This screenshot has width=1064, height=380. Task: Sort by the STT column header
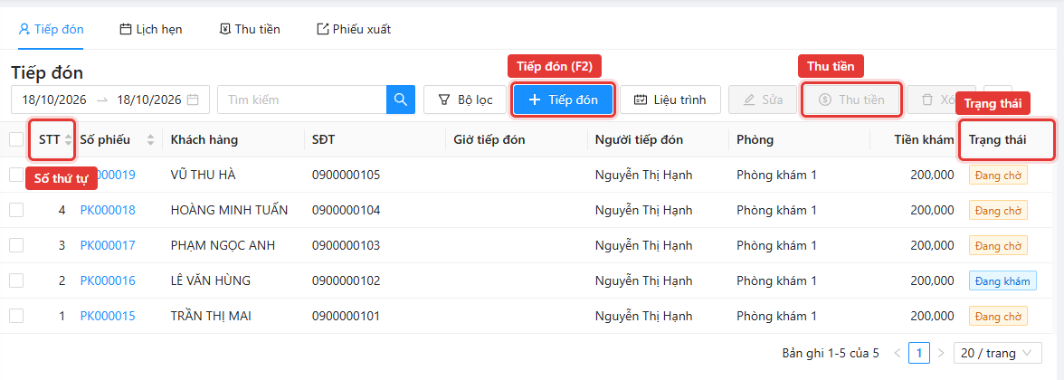(x=52, y=139)
